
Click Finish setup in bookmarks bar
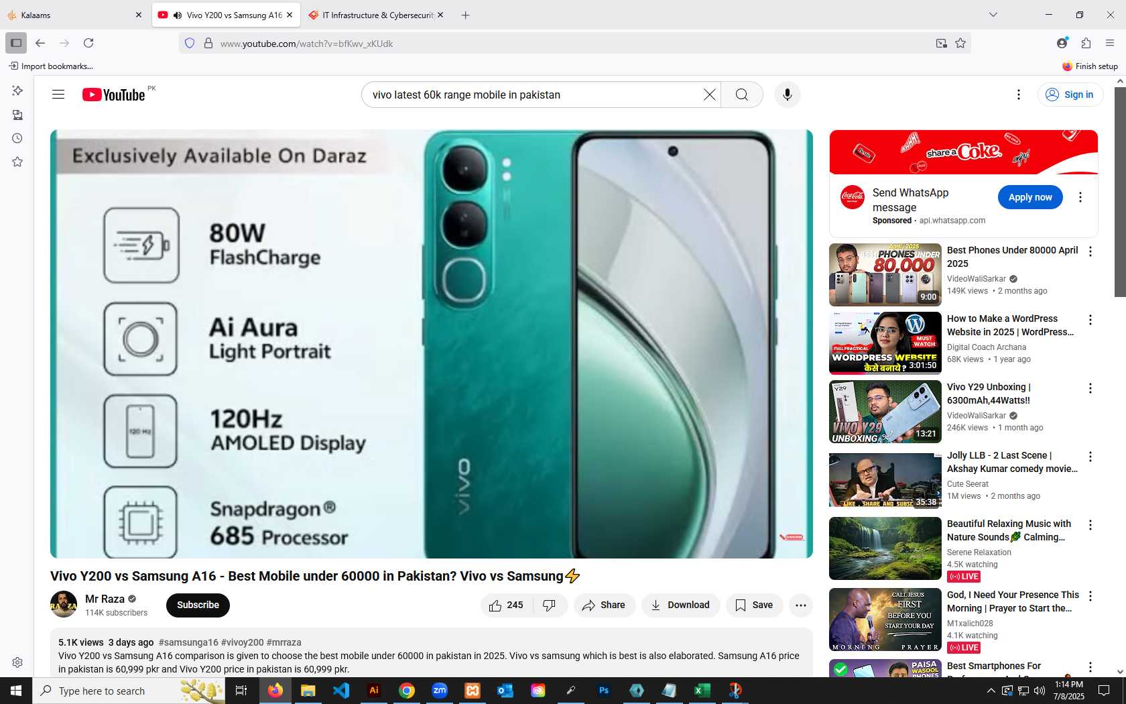pyautogui.click(x=1090, y=66)
